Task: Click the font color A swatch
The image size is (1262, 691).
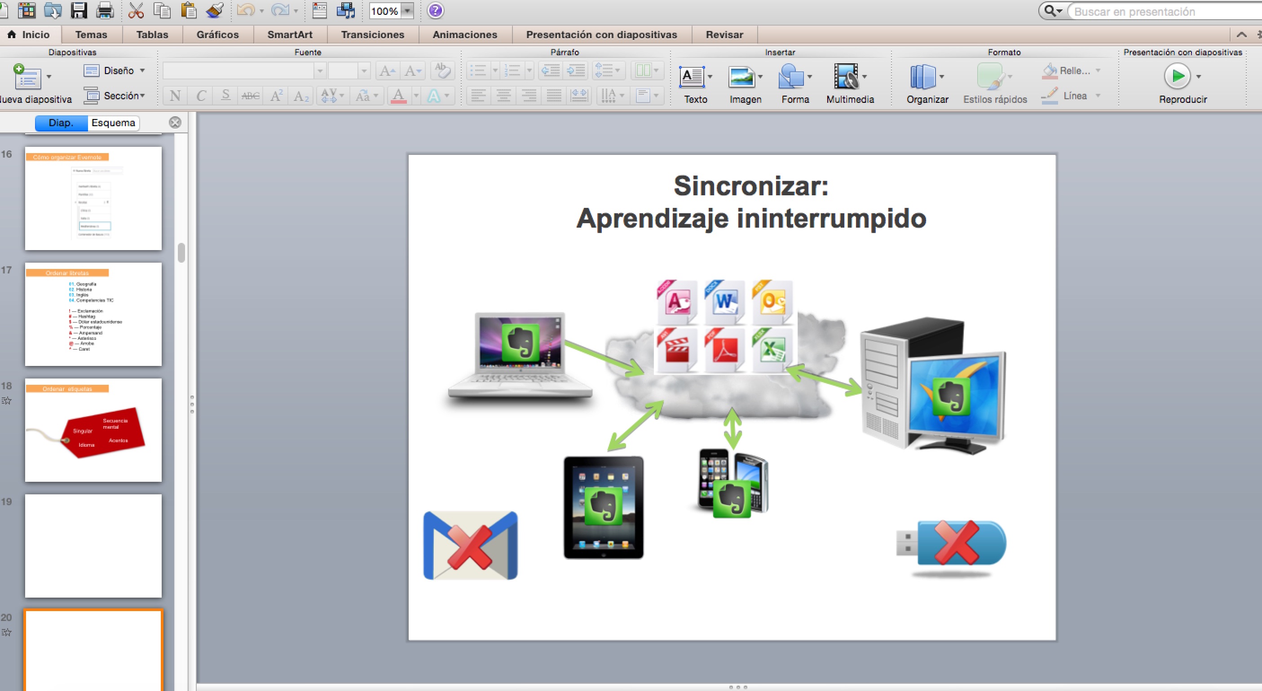Action: [x=399, y=96]
